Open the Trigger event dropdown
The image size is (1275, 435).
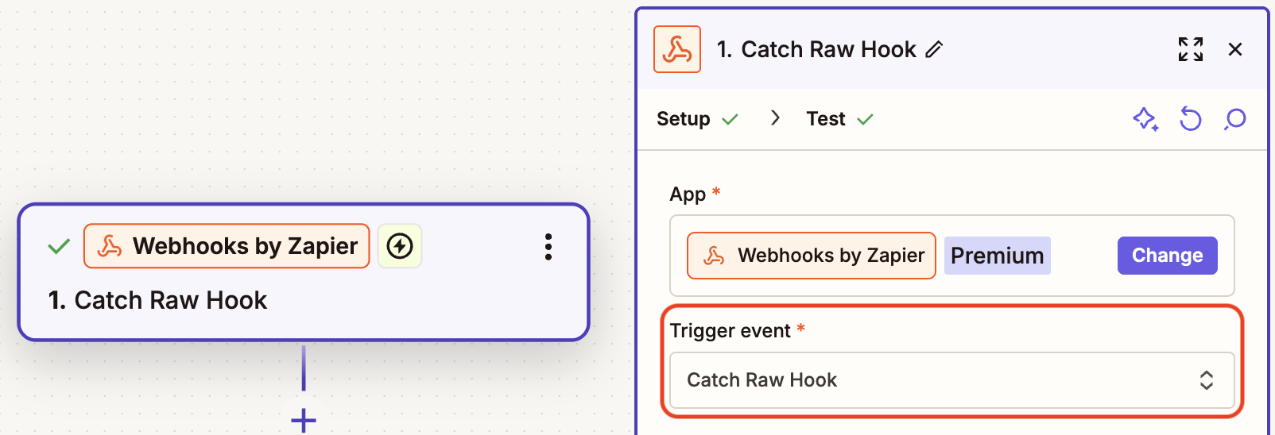point(952,380)
